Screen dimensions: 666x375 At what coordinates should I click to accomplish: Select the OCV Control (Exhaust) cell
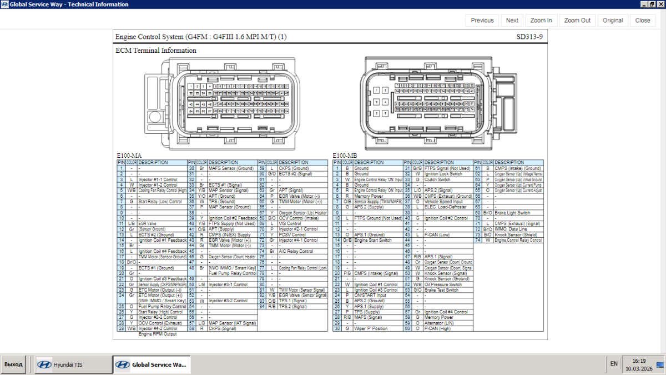(163, 323)
